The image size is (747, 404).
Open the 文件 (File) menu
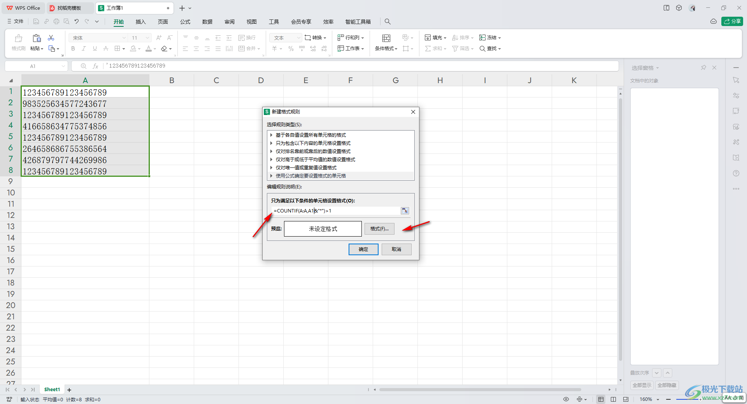coord(16,22)
